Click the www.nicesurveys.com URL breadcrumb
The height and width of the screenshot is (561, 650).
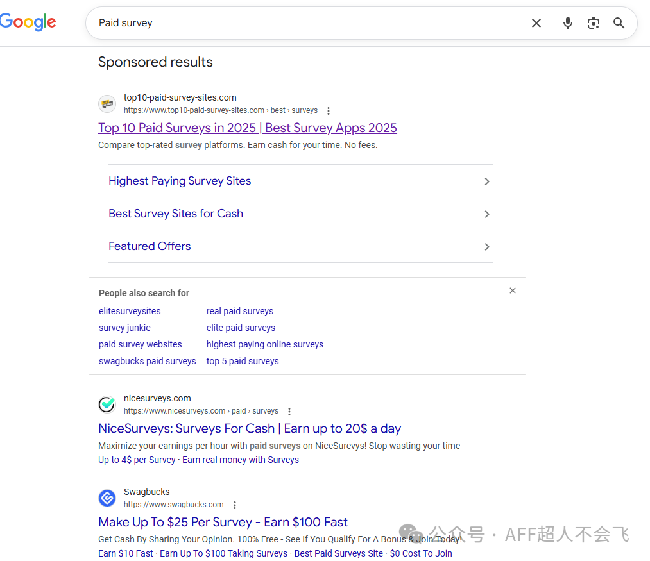[201, 411]
